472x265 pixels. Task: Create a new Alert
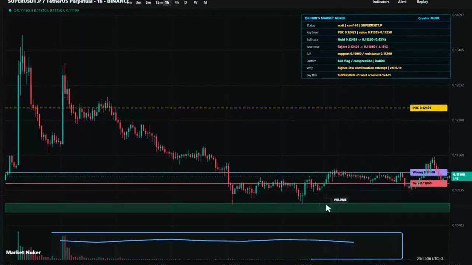(x=402, y=2)
